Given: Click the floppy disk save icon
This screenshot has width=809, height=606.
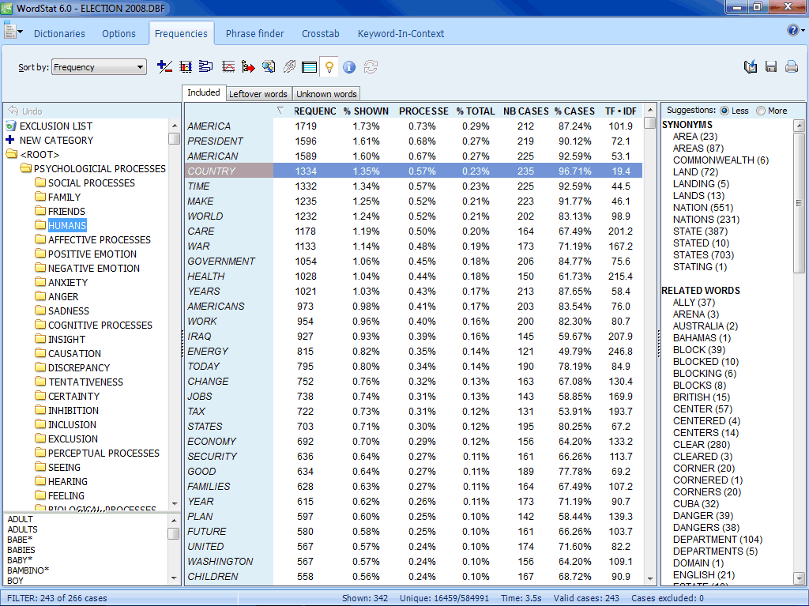Looking at the screenshot, I should pos(771,67).
